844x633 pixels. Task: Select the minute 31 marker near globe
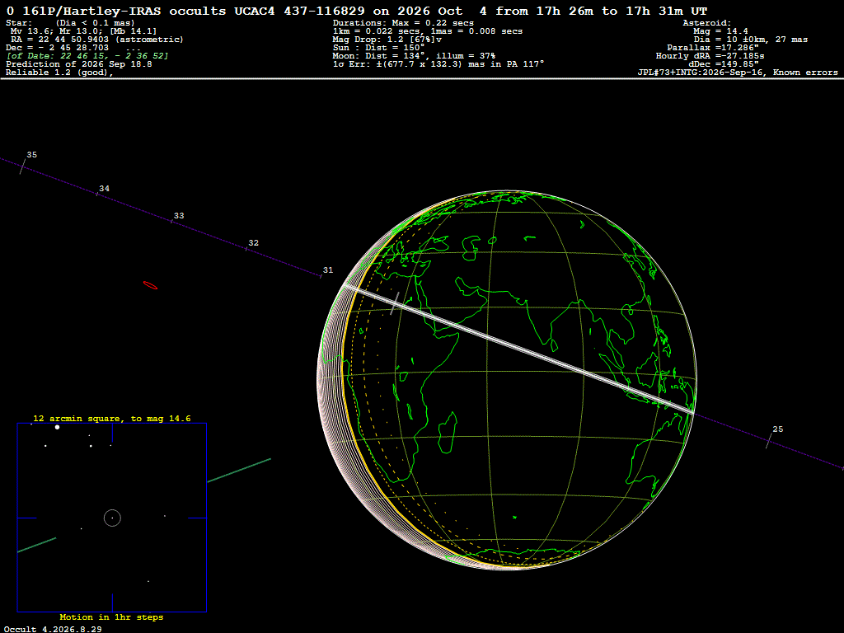click(x=321, y=276)
